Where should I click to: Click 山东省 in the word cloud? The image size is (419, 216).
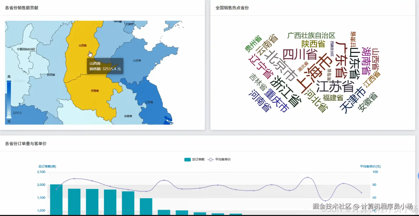(x=355, y=63)
